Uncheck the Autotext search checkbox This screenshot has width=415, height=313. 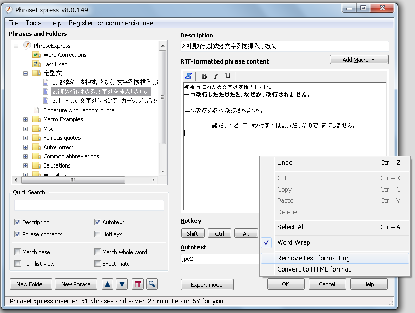(97, 222)
